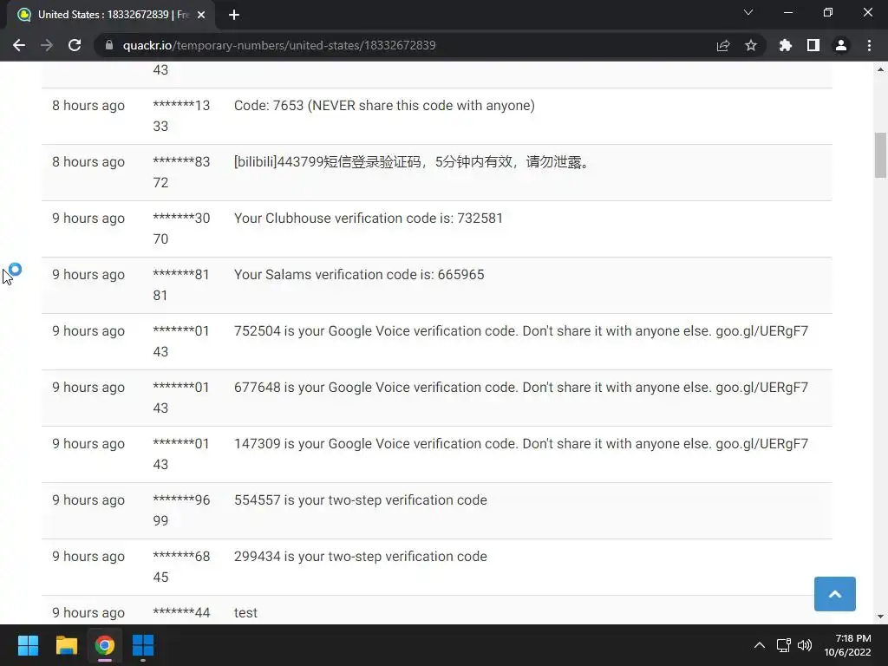Click "9 hours ago" in Clubhouse row
888x666 pixels.
(88, 218)
